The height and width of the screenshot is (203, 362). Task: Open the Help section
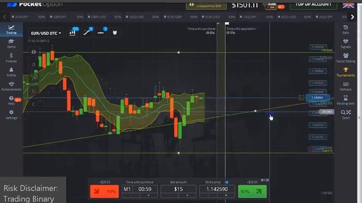point(11,100)
